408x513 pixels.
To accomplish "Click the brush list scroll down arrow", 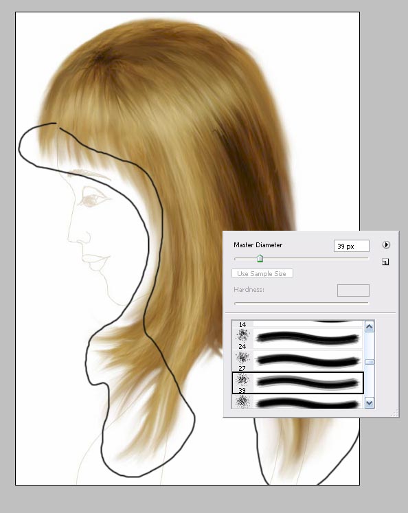I will pos(370,403).
